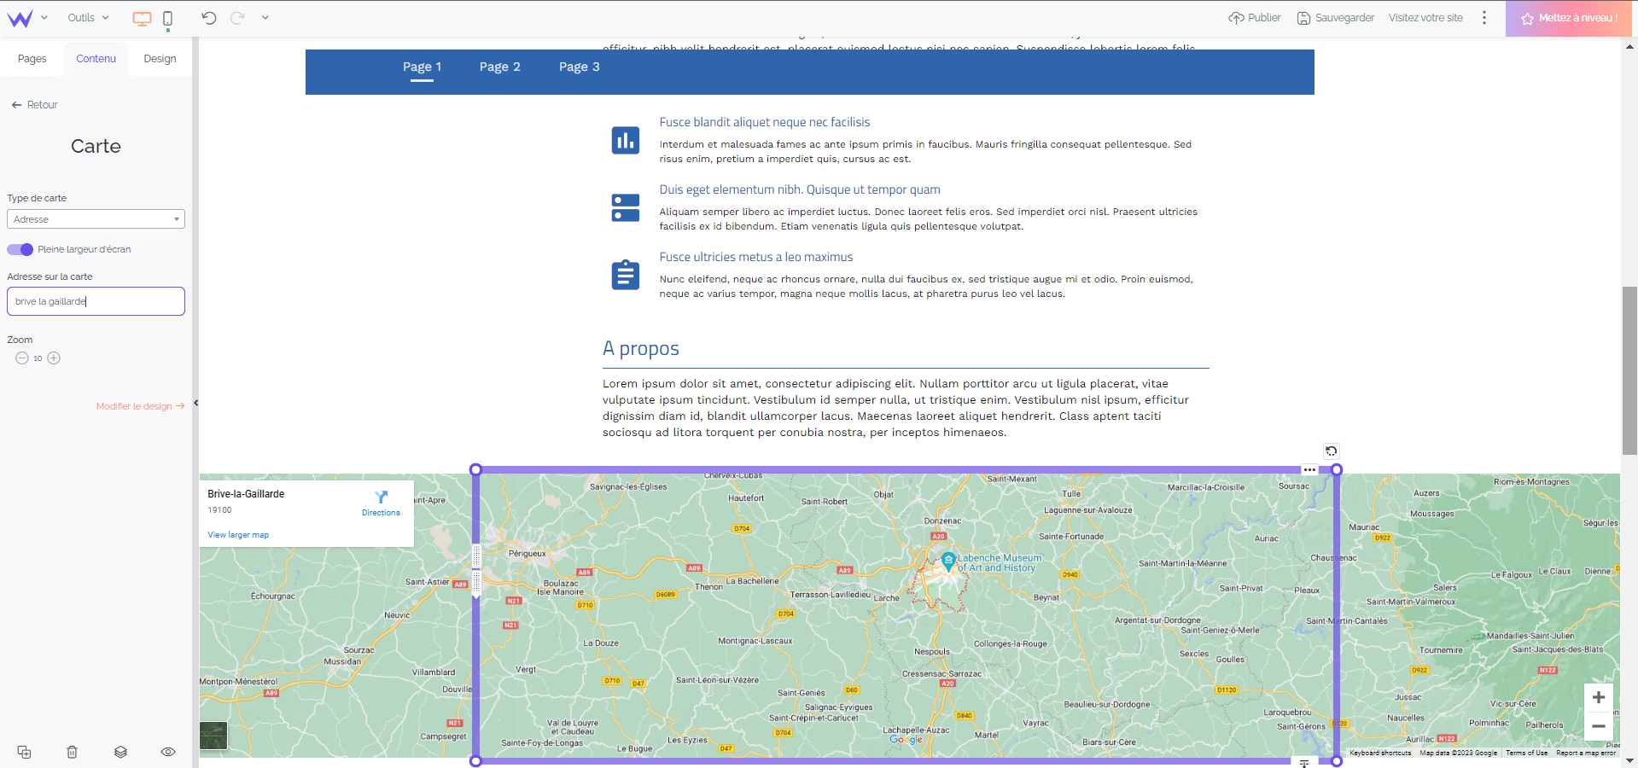Zoom in on the Google map
The image size is (1638, 768).
(x=1599, y=697)
